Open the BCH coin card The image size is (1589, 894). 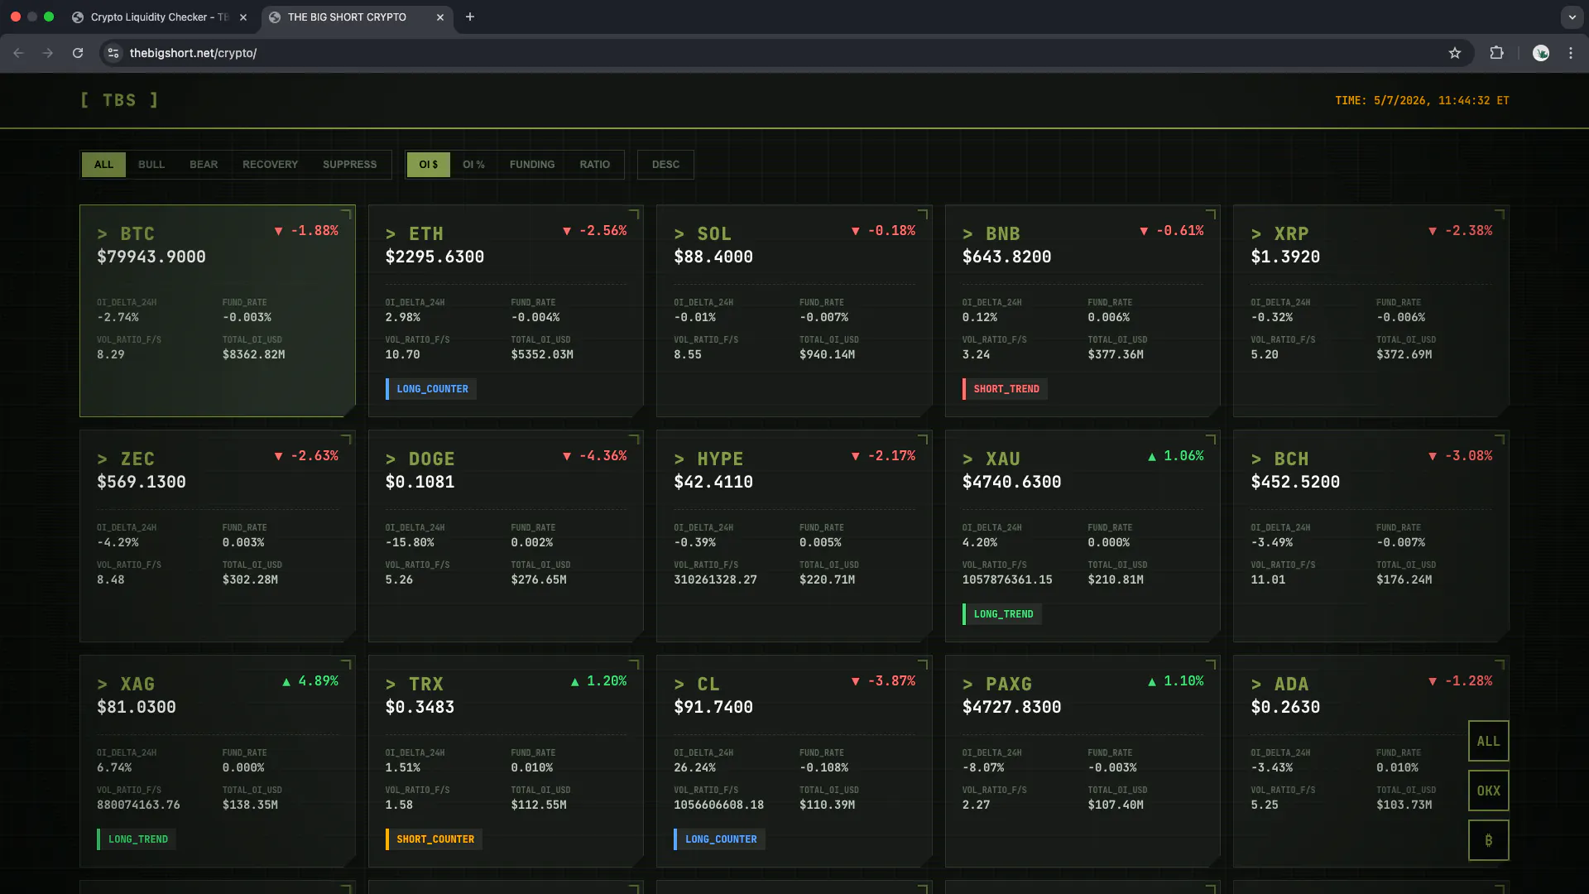click(1371, 536)
